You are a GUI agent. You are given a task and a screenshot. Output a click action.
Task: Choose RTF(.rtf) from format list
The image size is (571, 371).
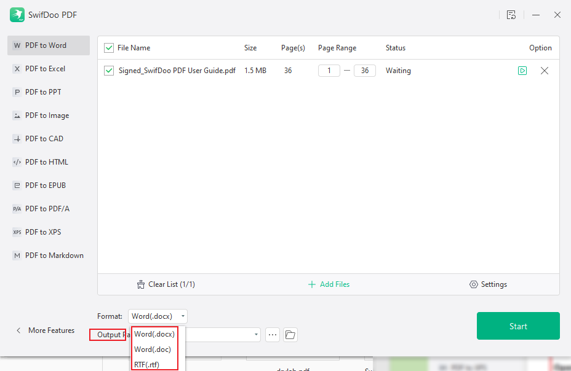(x=147, y=364)
